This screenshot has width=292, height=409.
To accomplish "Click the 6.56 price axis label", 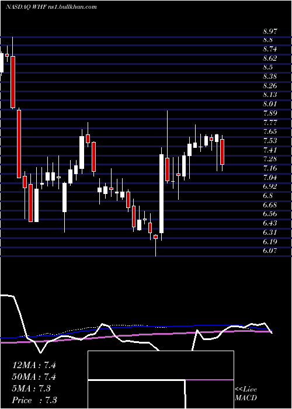I will pos(270,214).
